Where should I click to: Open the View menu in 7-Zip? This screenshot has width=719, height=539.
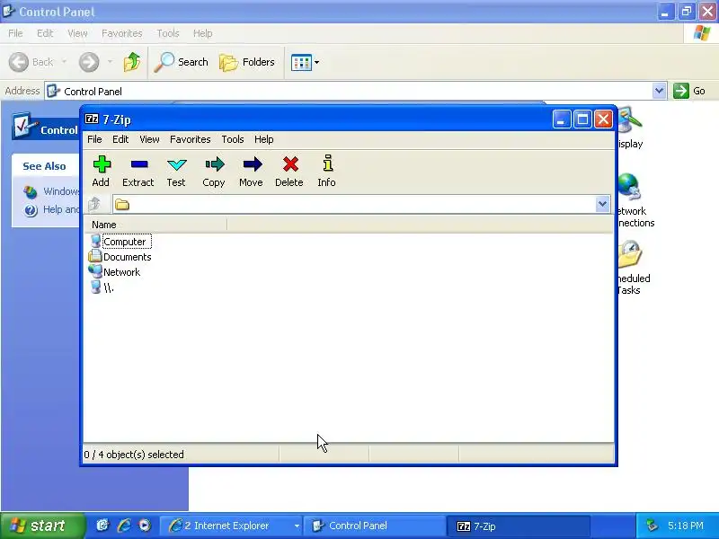149,139
